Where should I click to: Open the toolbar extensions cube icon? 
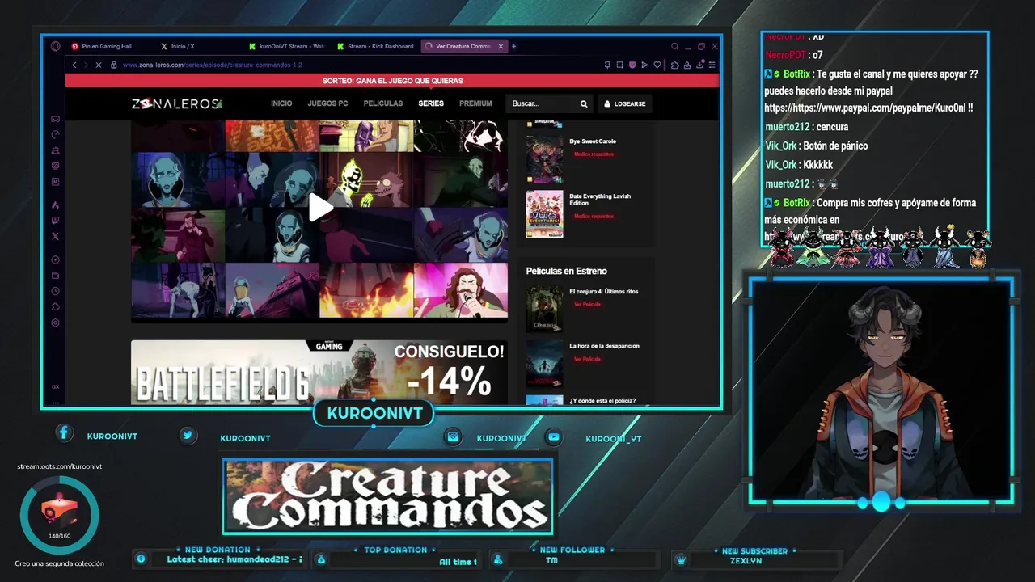pyautogui.click(x=675, y=65)
